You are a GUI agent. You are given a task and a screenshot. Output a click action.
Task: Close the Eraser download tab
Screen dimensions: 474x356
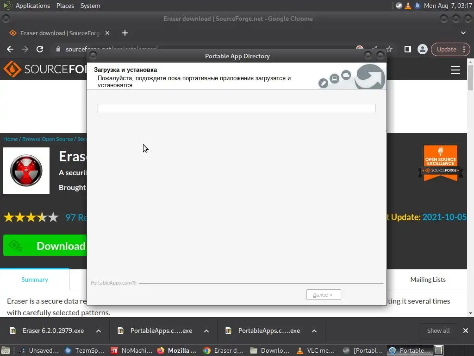coord(107,33)
